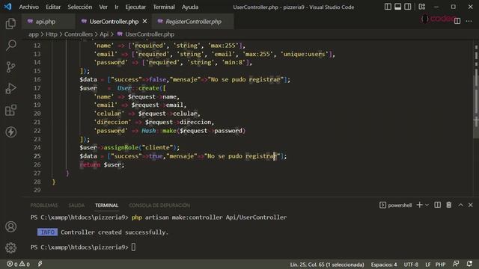Click the app breadcrumb segment
The width and height of the screenshot is (479, 269).
pos(34,34)
